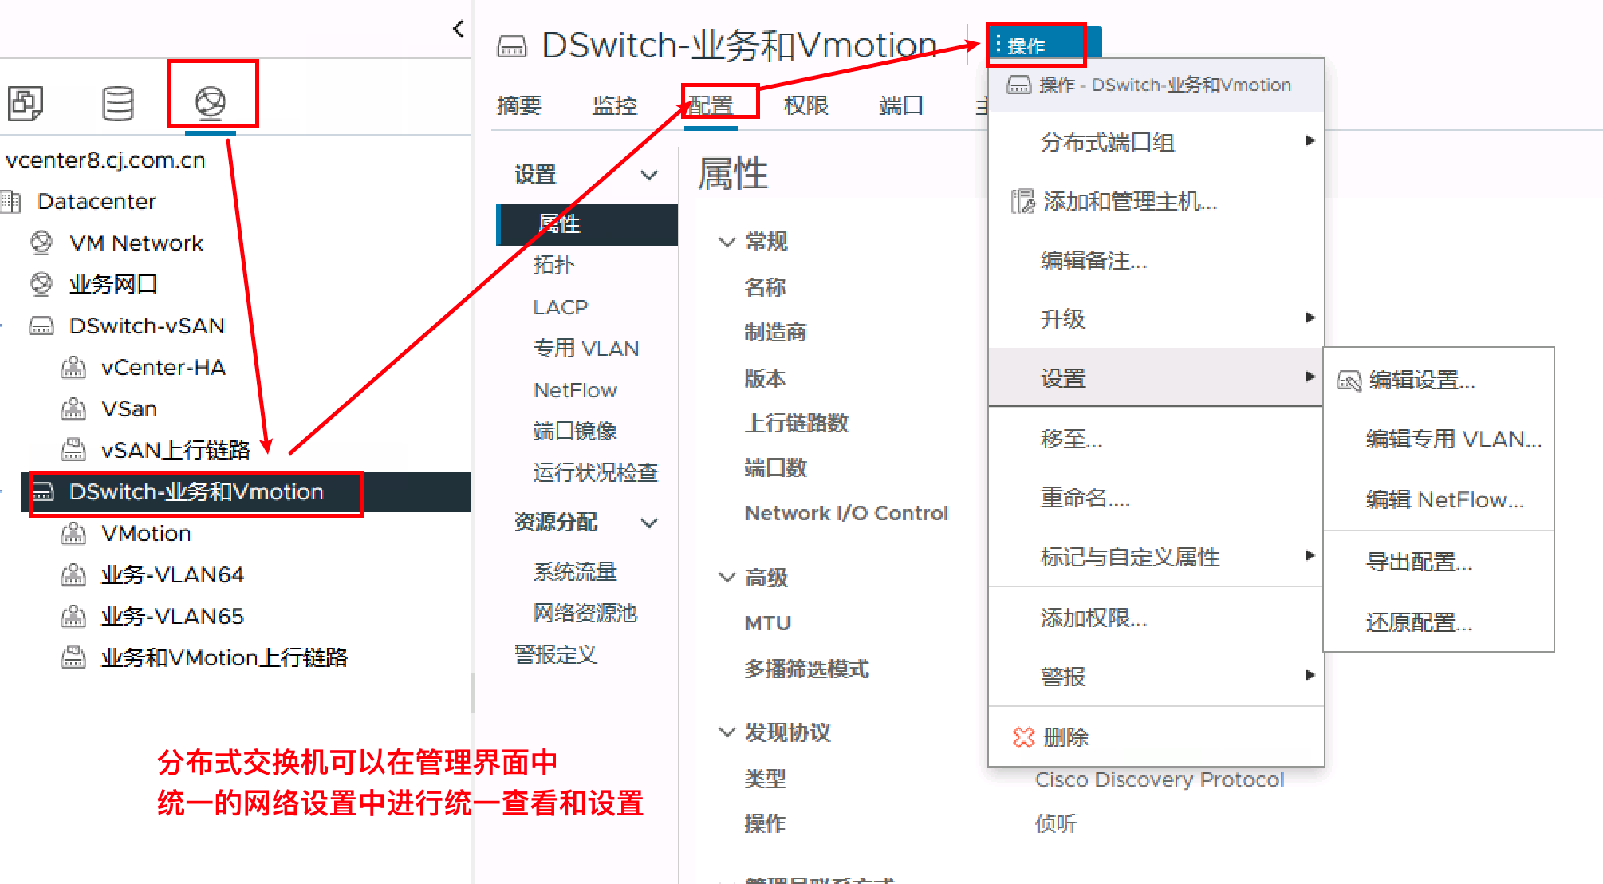Open the VMs and Templates inventory icon
Viewport: 1603px width, 884px height.
26,103
